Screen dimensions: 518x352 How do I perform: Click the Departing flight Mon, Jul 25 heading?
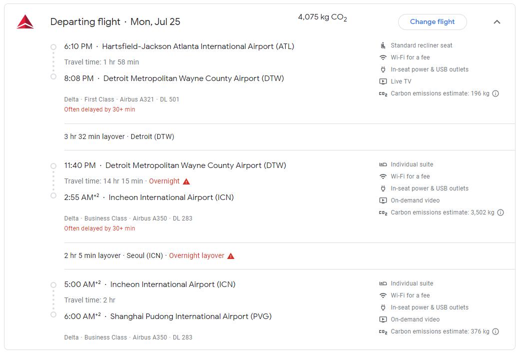point(115,22)
